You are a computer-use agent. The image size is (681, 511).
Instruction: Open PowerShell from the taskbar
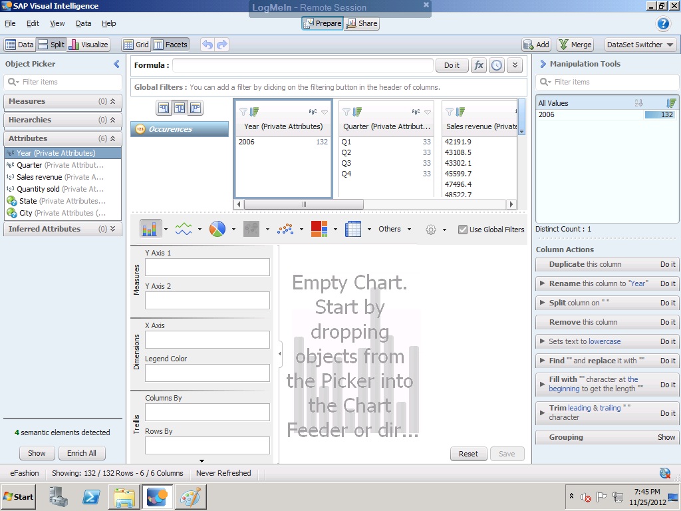click(x=90, y=496)
